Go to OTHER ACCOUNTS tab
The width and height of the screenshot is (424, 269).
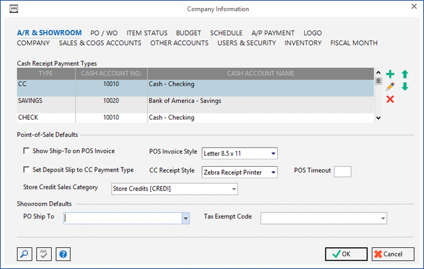(x=180, y=43)
